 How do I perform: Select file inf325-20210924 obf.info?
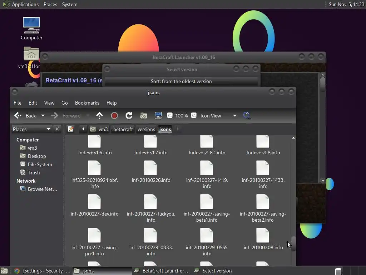[x=94, y=174]
